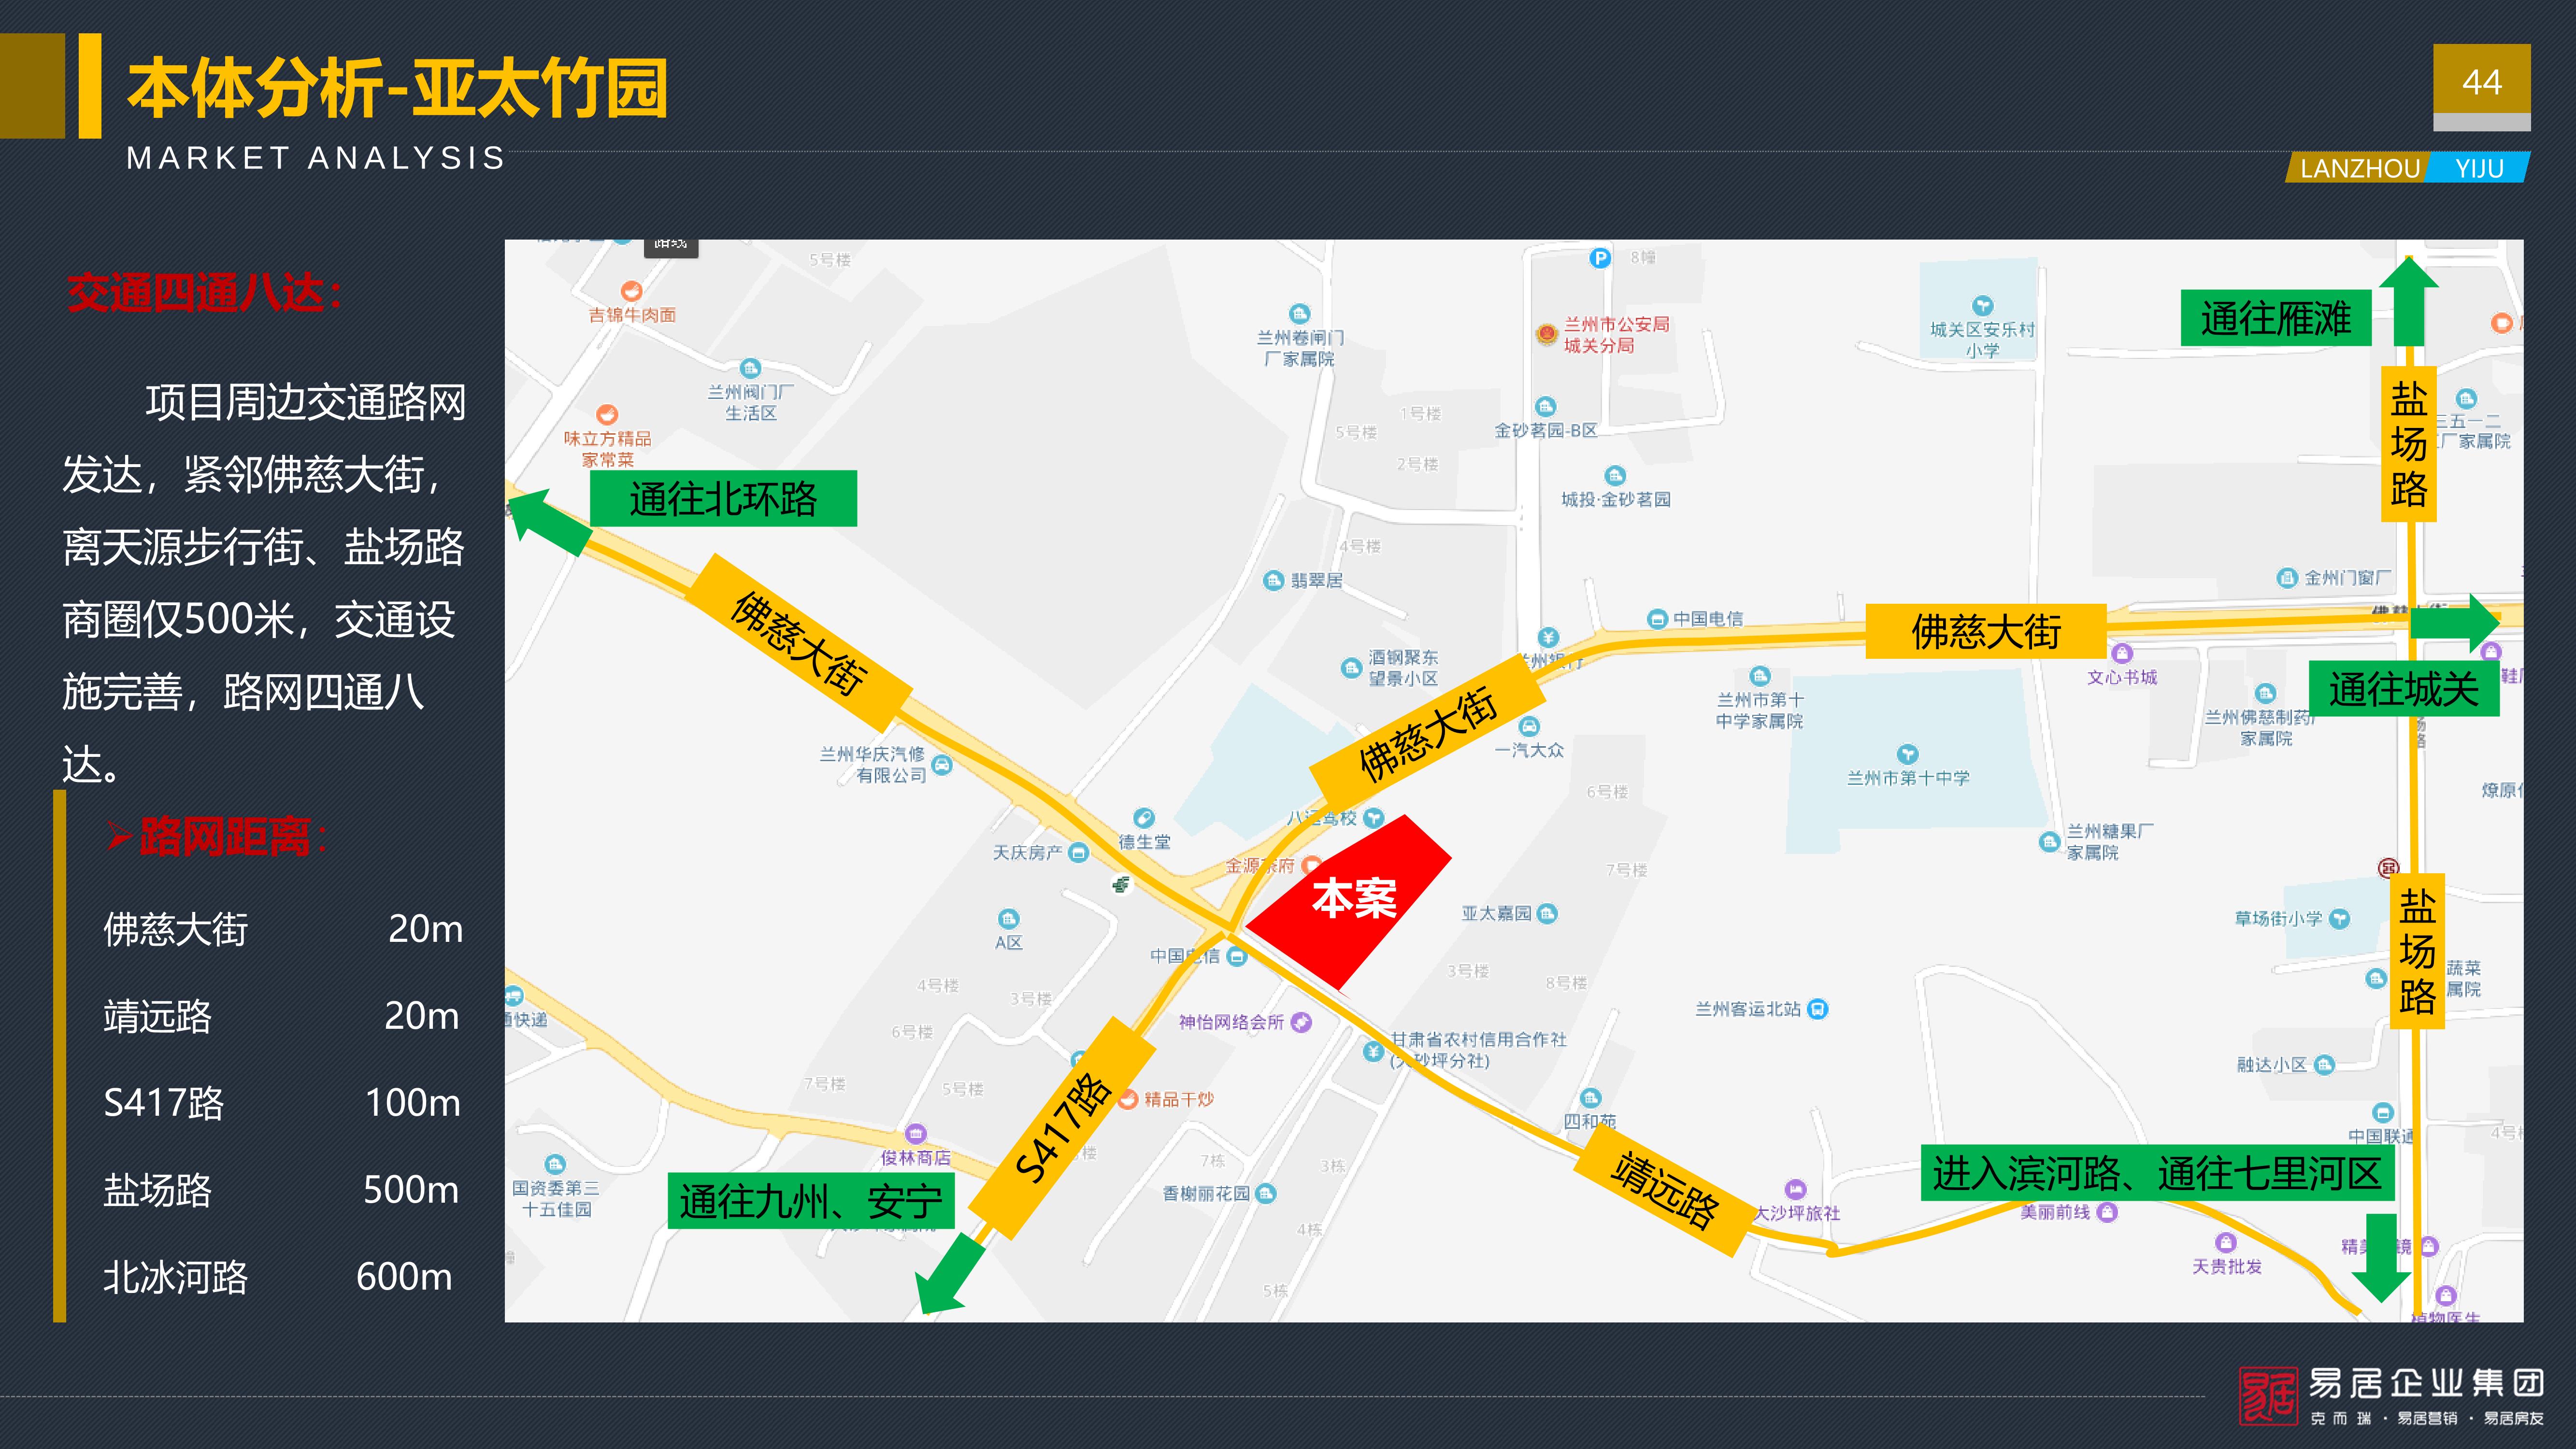
Task: Click the red 本案 site marker
Action: 1349,900
